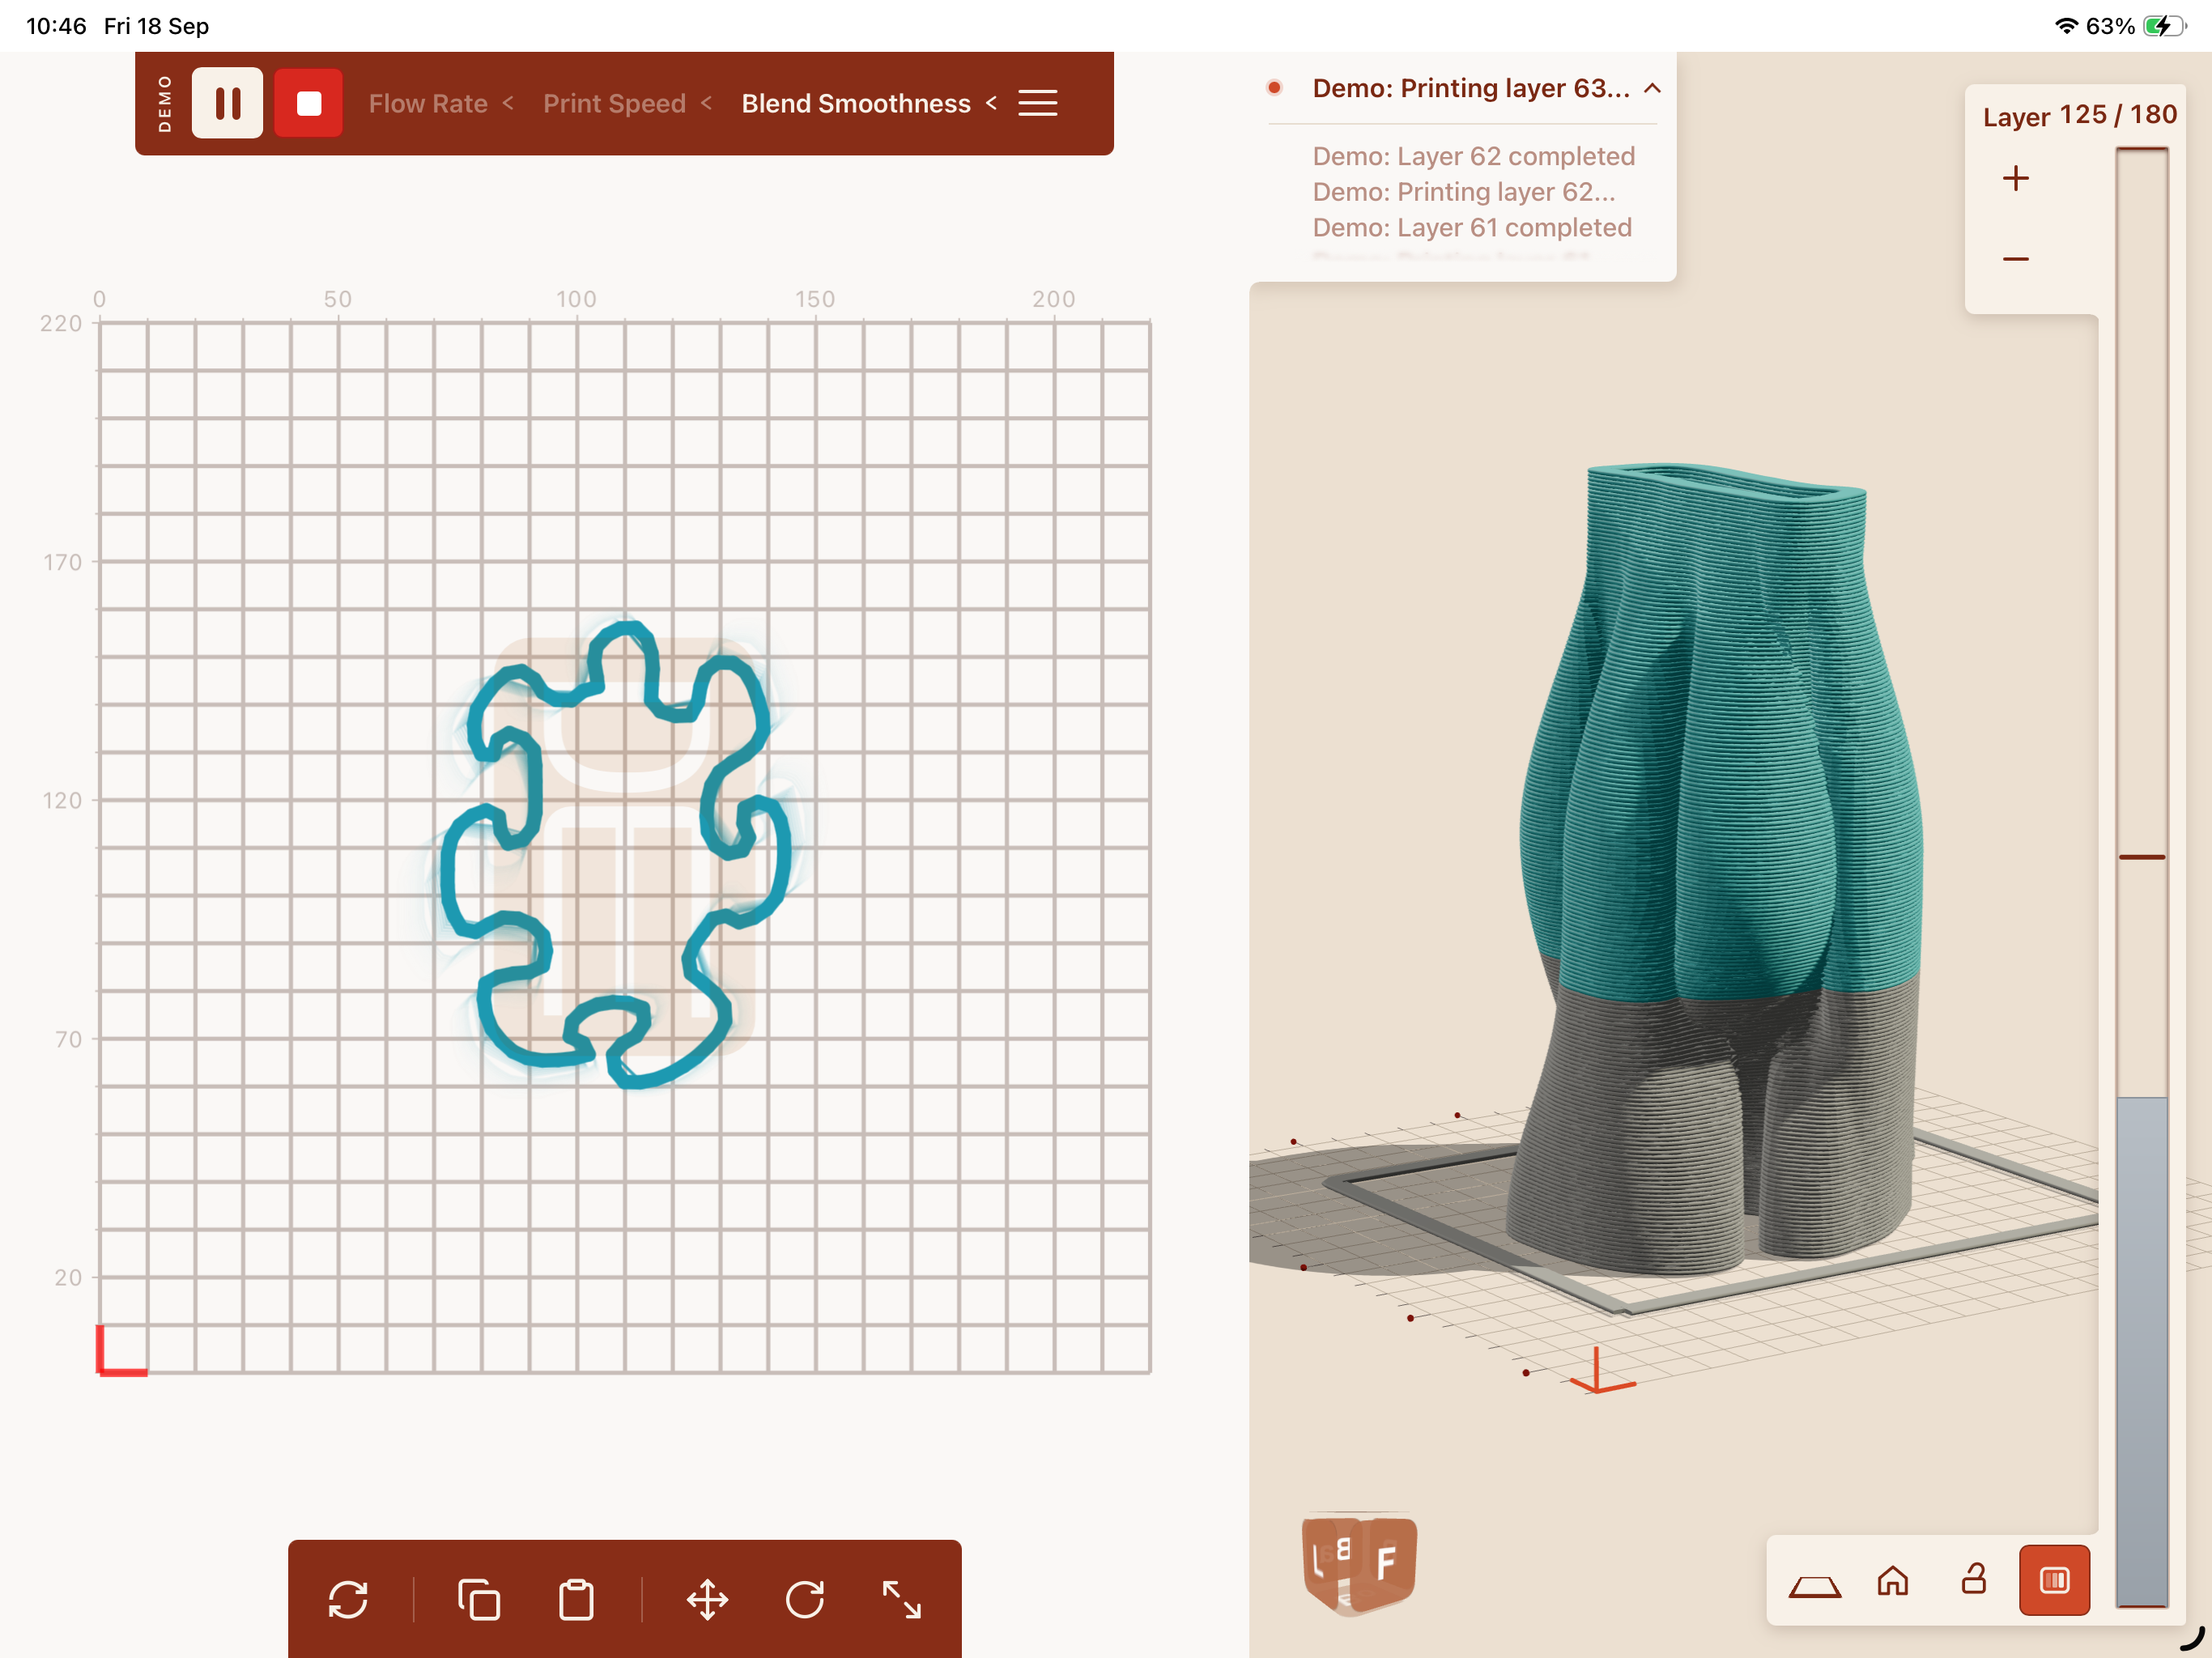Click the copy icon in the bottom toolbar
Viewport: 2212px width, 1658px height.
point(479,1599)
